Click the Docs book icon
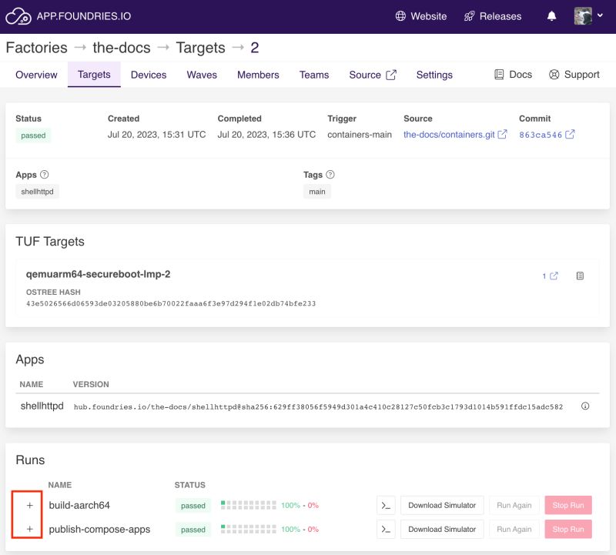Image resolution: width=616 pixels, height=555 pixels. 499,74
